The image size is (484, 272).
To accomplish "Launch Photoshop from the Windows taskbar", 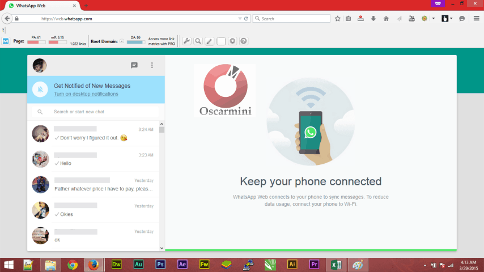I will (x=160, y=264).
